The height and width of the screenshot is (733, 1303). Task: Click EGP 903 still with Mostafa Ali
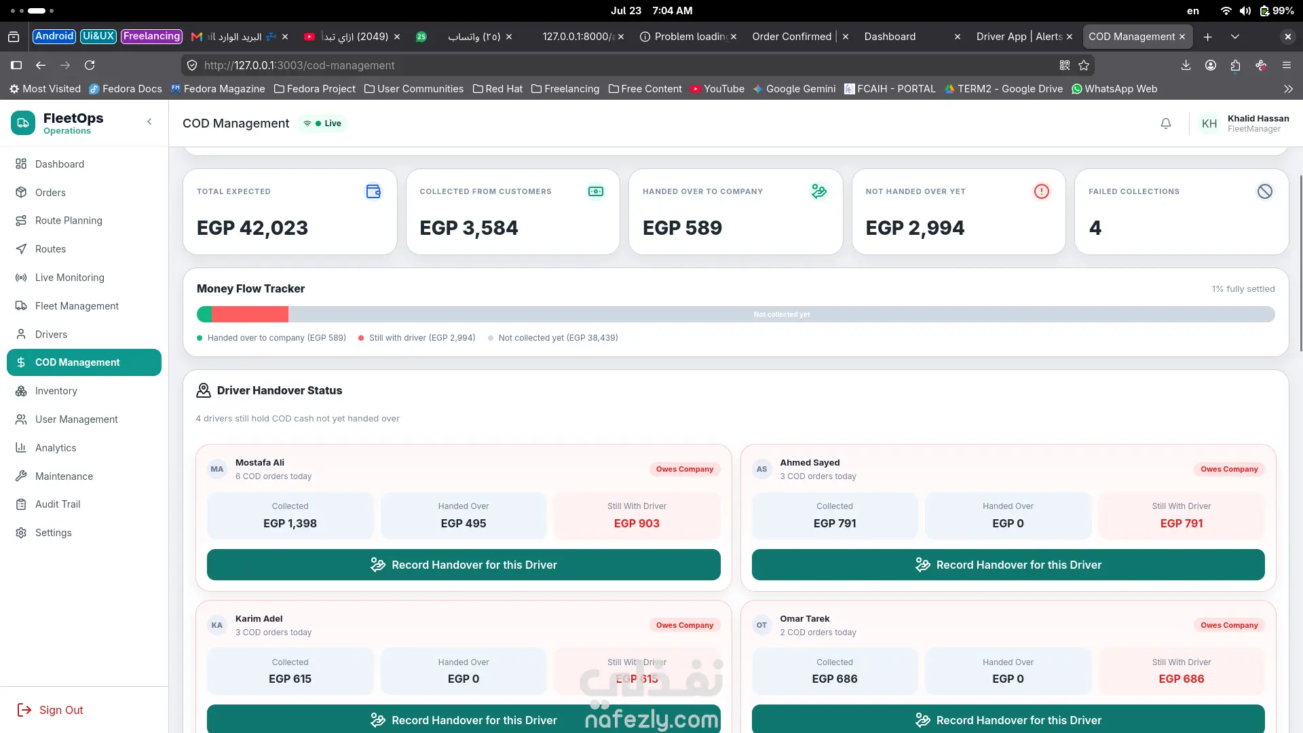coord(637,523)
